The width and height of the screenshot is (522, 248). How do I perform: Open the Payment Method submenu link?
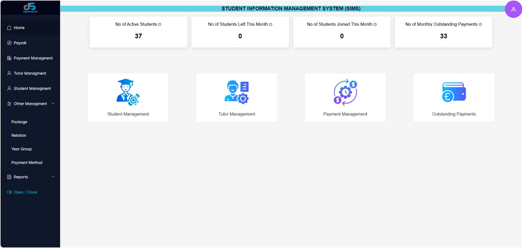[x=27, y=163]
